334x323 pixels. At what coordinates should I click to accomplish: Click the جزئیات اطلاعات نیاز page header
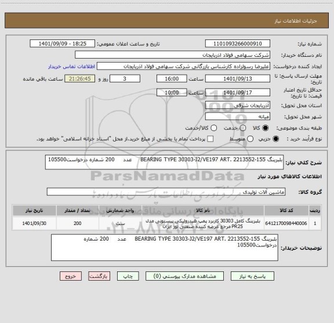(x=296, y=21)
